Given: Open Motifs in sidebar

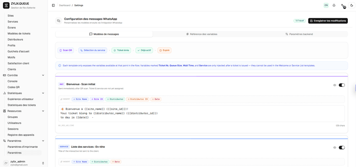Looking at the screenshot, I should click(x=11, y=58).
